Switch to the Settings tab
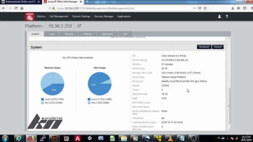 point(88,34)
